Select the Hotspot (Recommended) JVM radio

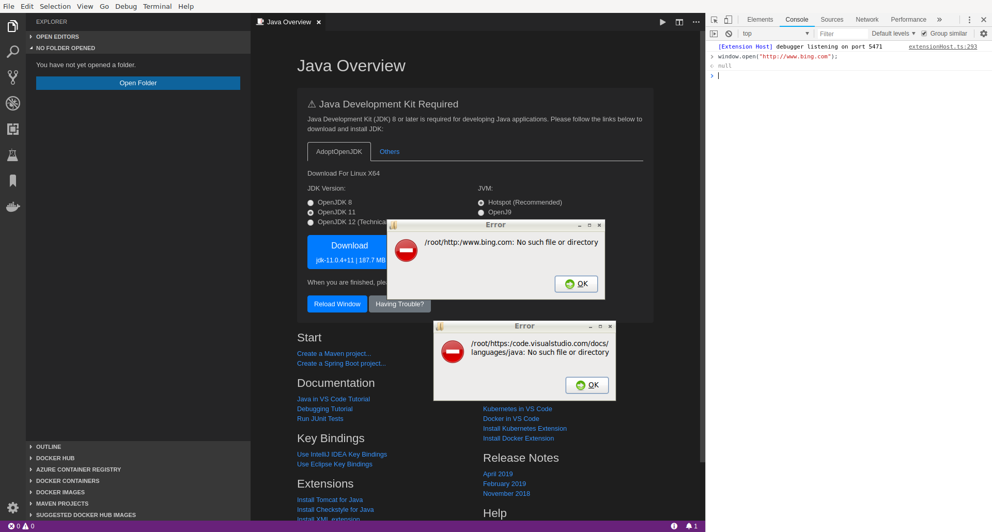481,203
